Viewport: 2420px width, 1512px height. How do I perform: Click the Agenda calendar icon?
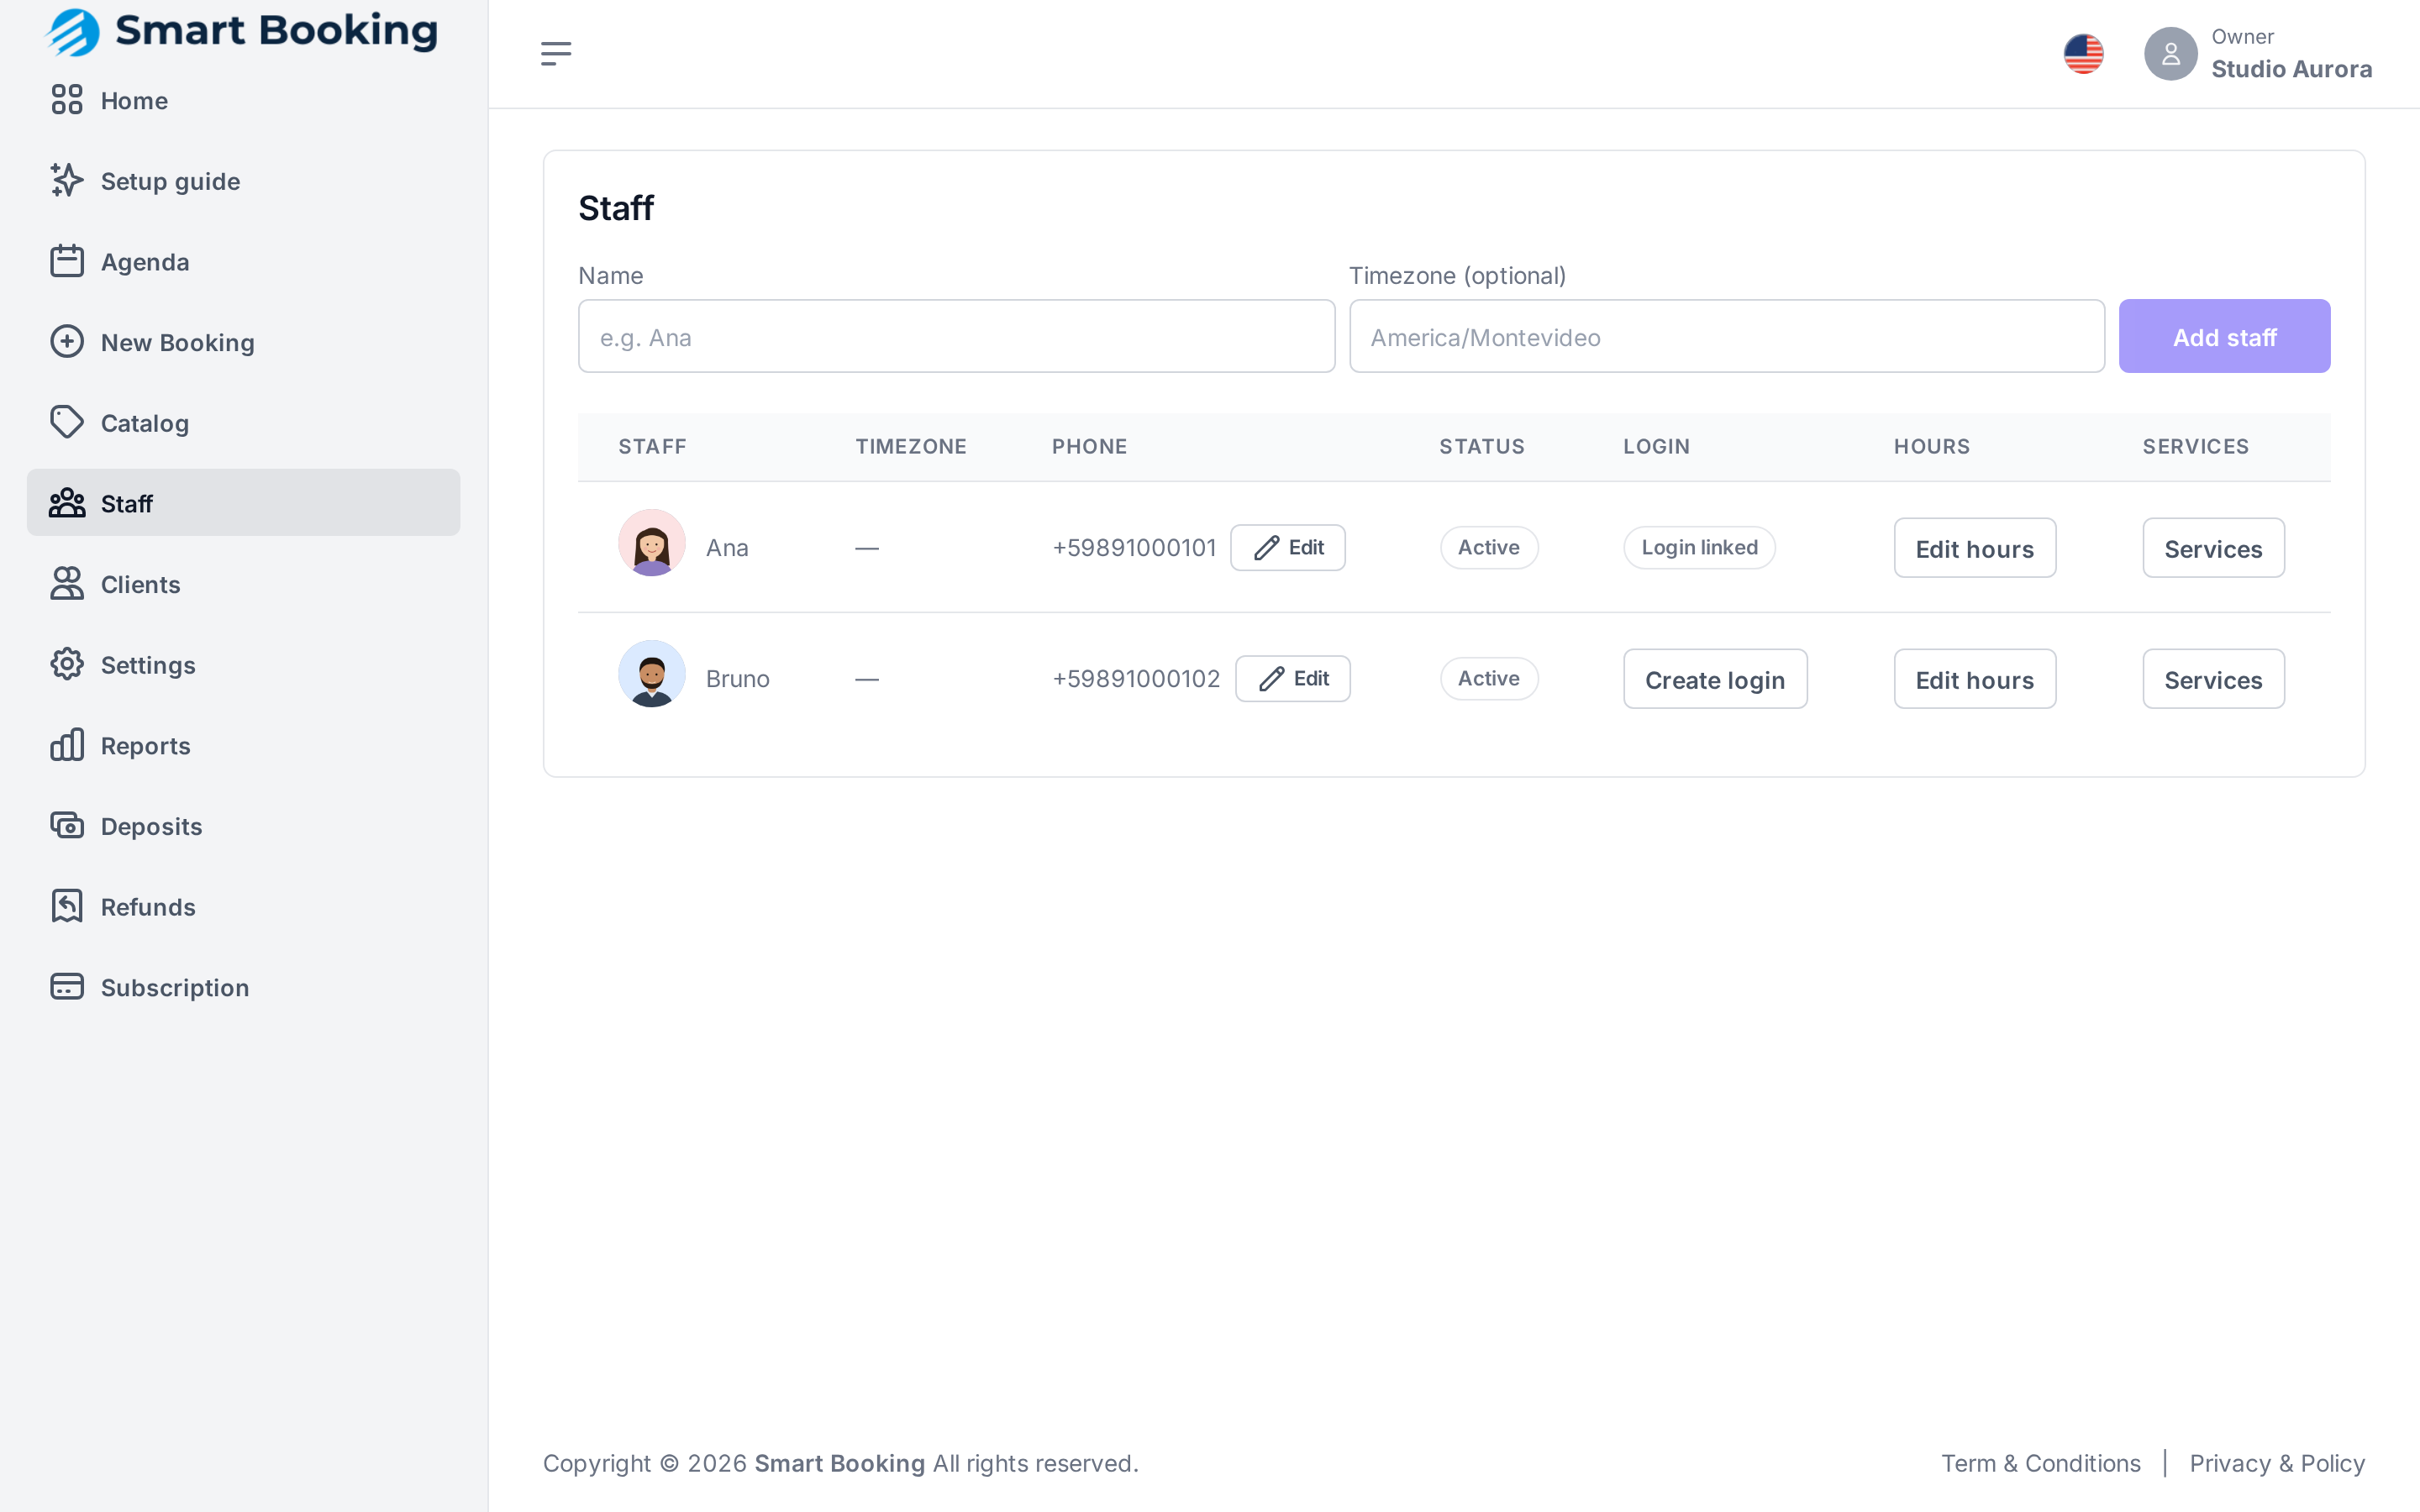point(67,261)
